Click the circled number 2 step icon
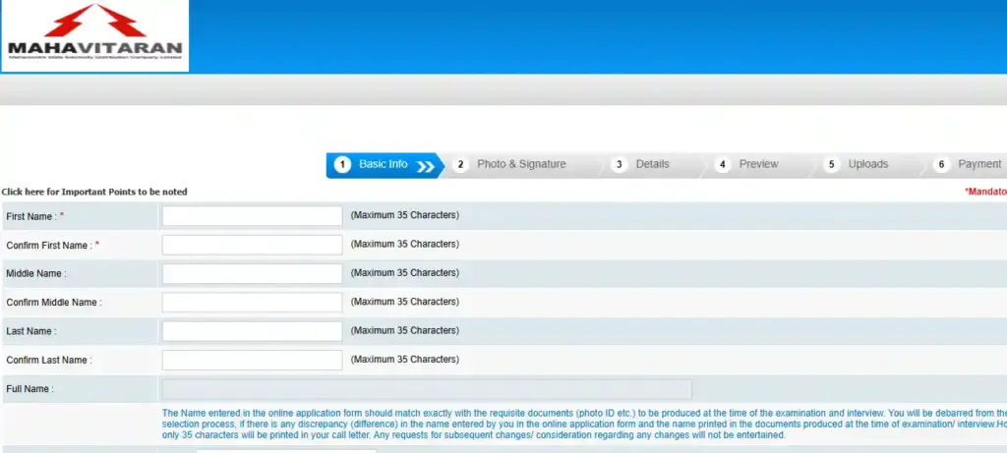 tap(460, 165)
